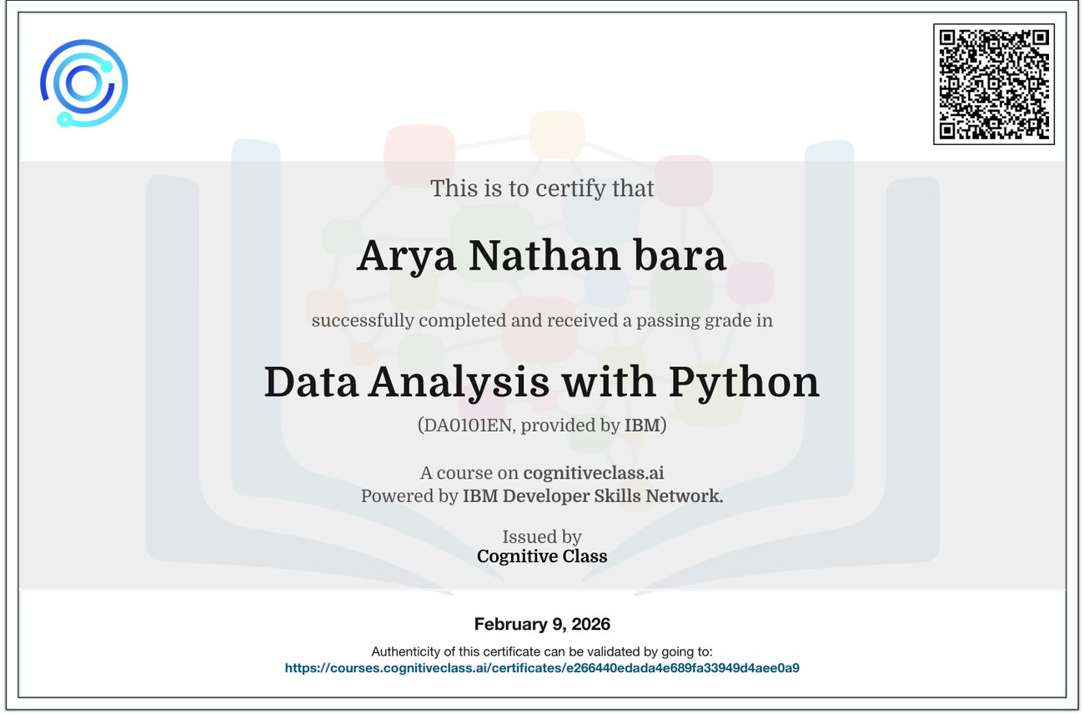Click 'IBM Developer Skills Network.' text
This screenshot has width=1084, height=714.
593,496
